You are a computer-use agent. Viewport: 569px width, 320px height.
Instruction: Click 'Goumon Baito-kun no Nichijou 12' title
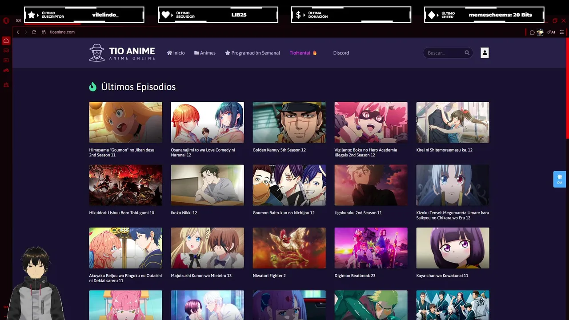pyautogui.click(x=284, y=213)
